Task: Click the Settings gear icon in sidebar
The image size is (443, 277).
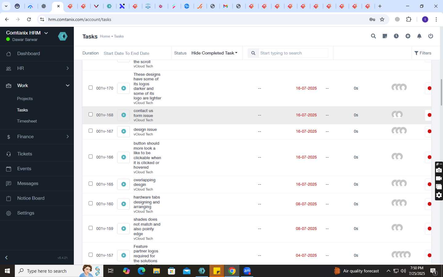Action: 9,213
